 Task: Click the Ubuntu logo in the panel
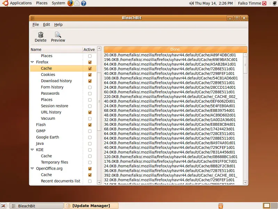click(x=5, y=3)
